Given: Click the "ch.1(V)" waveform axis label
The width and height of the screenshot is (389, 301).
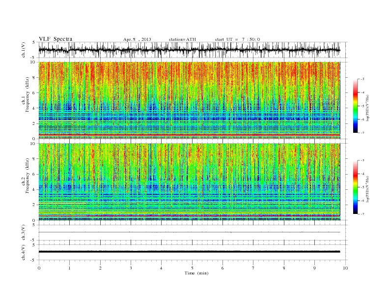Looking at the screenshot, I should coord(24,50).
